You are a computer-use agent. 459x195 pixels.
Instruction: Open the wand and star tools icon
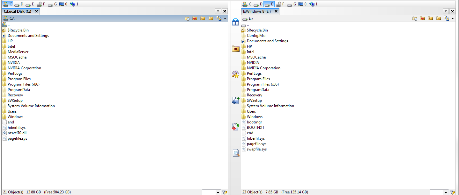pos(235,74)
